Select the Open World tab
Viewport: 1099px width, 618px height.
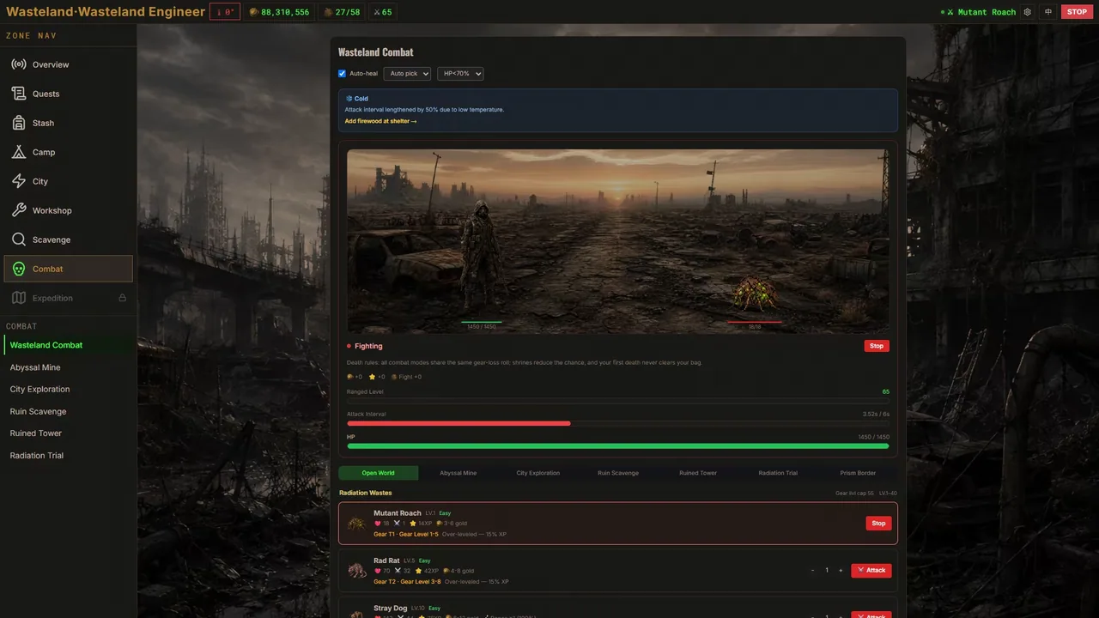click(378, 473)
